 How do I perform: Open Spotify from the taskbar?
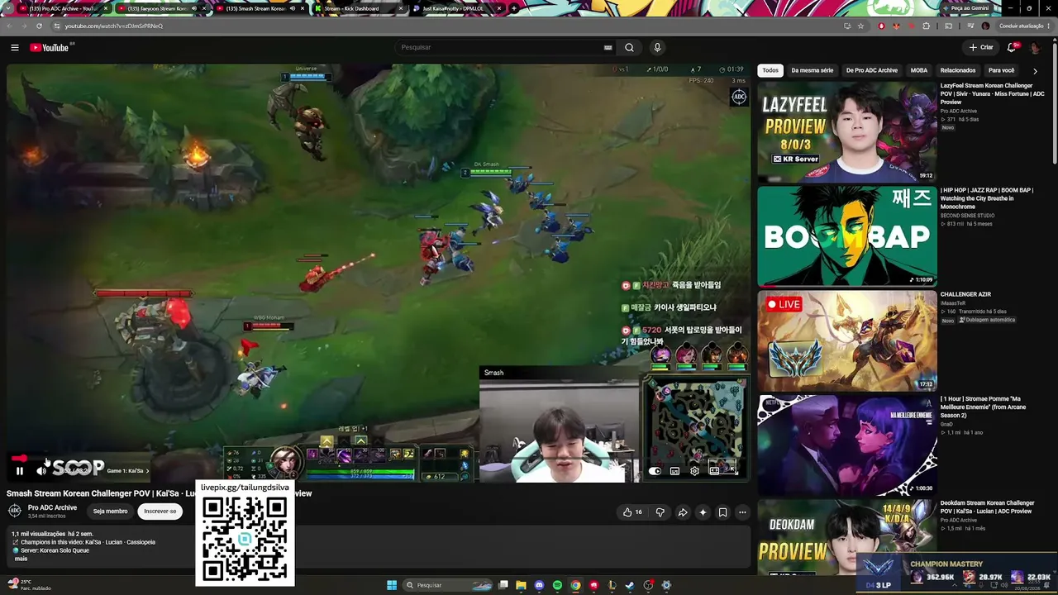click(x=557, y=585)
